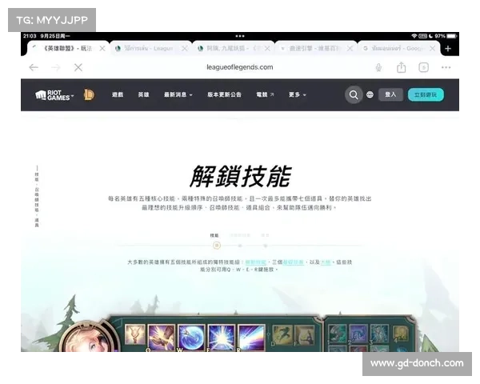The height and width of the screenshot is (384, 480).
Task: Go back with the browser back arrow
Action: 34,67
